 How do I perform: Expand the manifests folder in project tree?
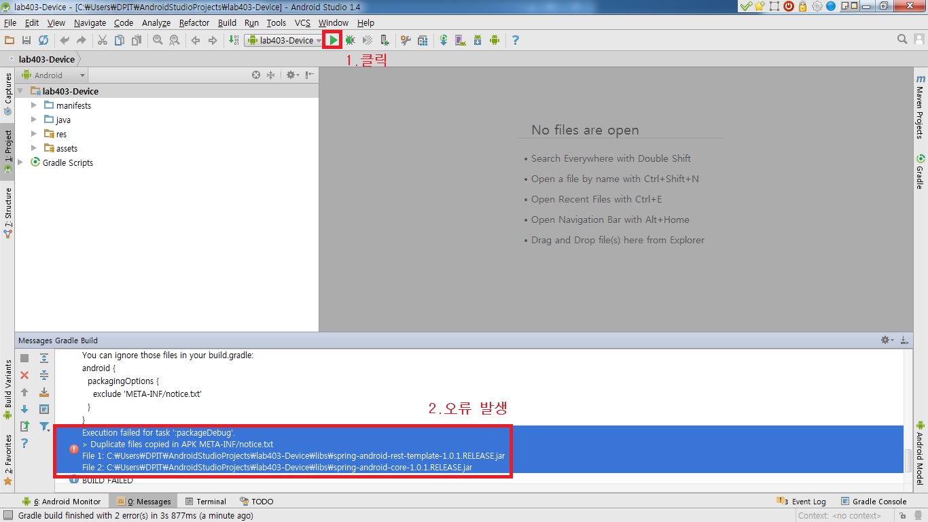(x=34, y=105)
